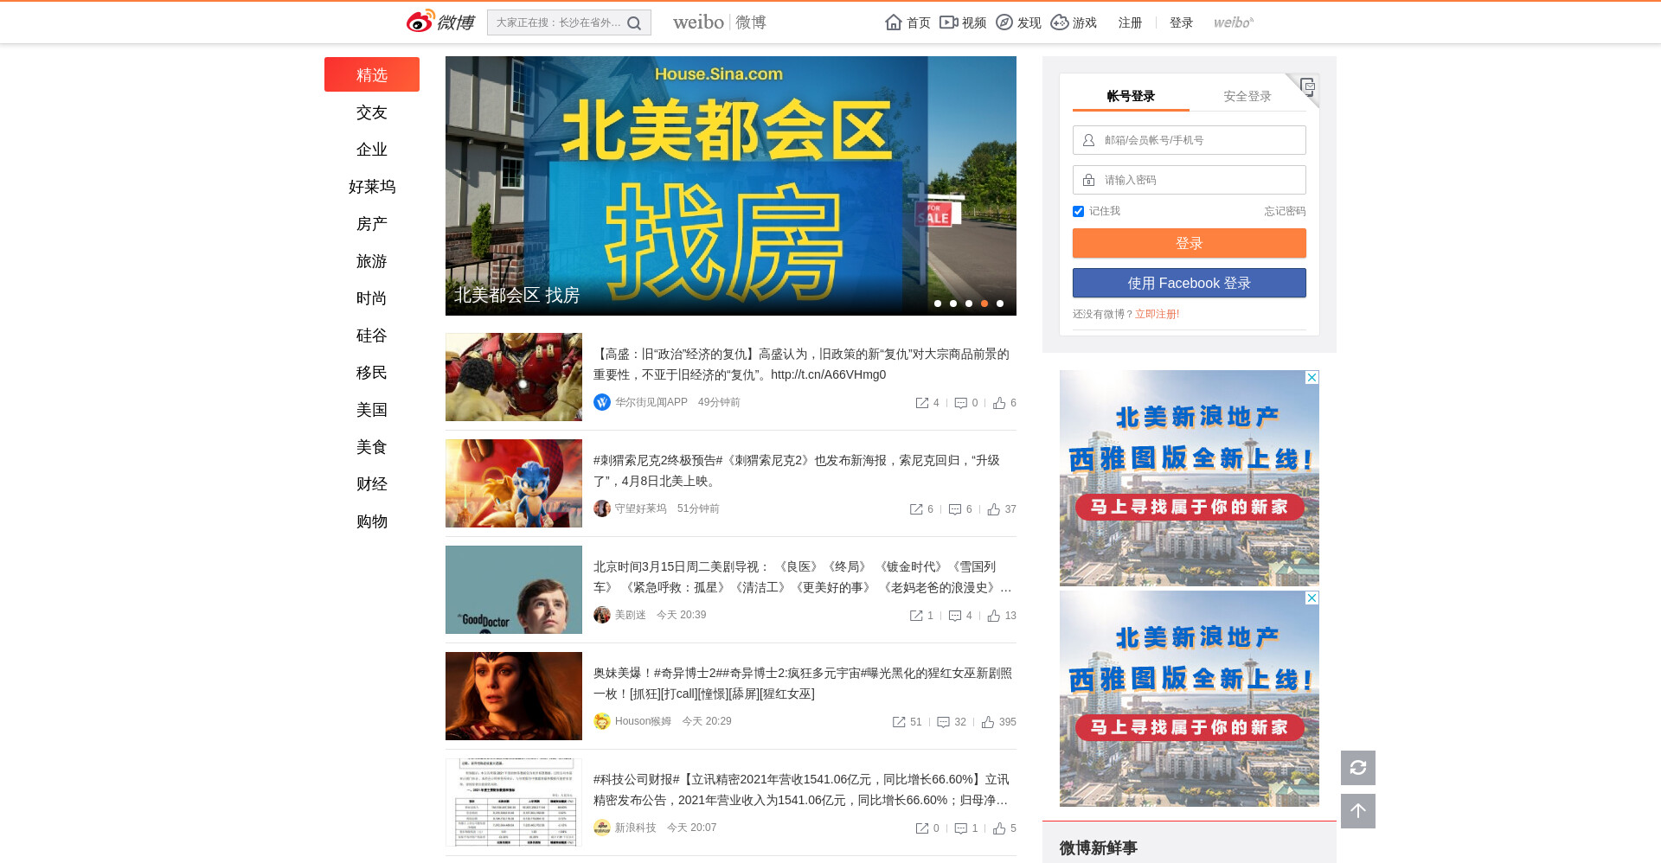The width and height of the screenshot is (1661, 863).
Task: Select first carousel dot
Action: coord(938,304)
